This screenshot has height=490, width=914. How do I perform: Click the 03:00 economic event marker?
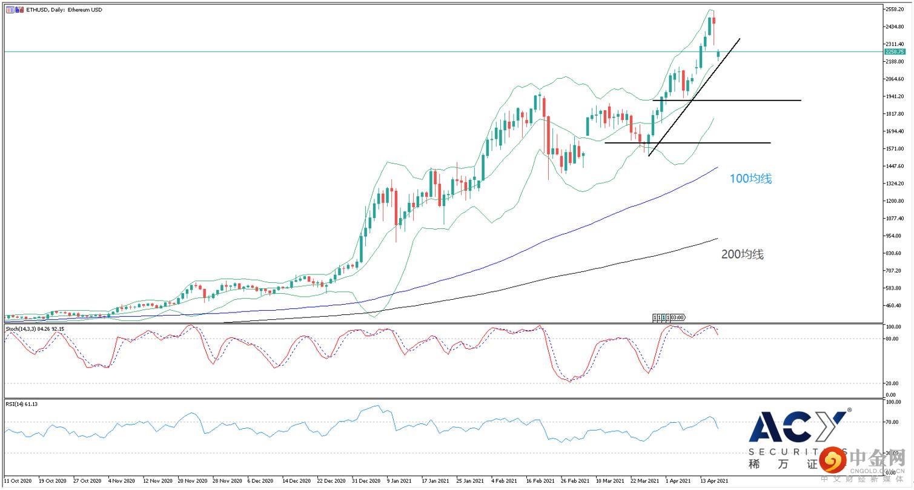(678, 317)
